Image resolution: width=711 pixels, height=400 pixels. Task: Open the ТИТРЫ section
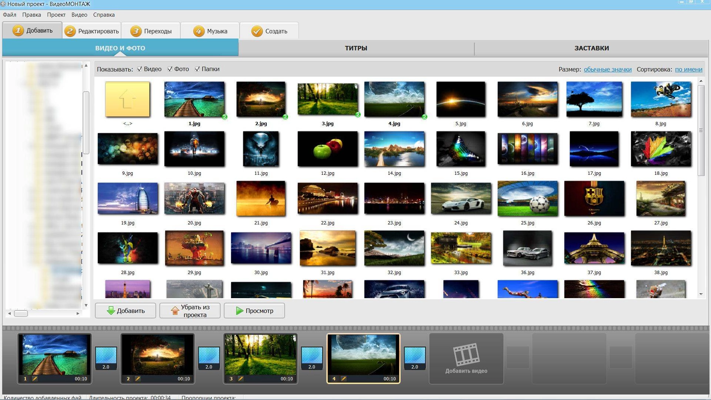click(356, 48)
